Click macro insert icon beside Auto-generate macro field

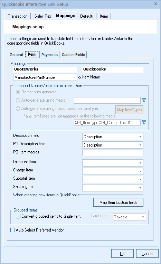[x=144, y=100]
